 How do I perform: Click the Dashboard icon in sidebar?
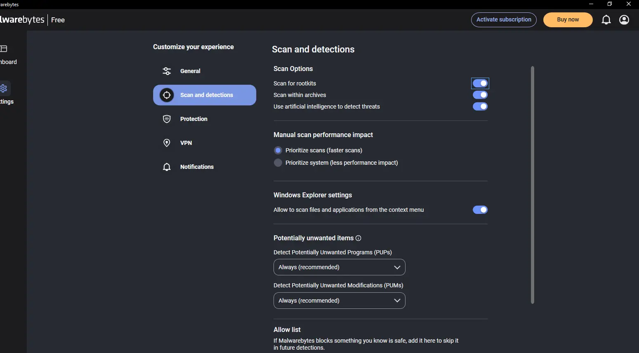pos(4,49)
